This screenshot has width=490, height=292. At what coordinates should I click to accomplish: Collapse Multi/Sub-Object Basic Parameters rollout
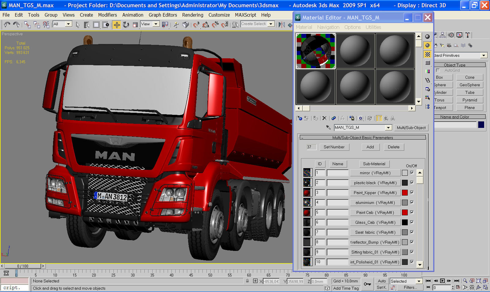point(363,137)
